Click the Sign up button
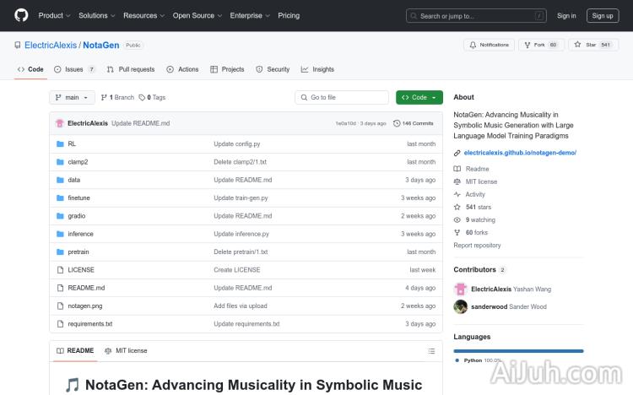 603,15
